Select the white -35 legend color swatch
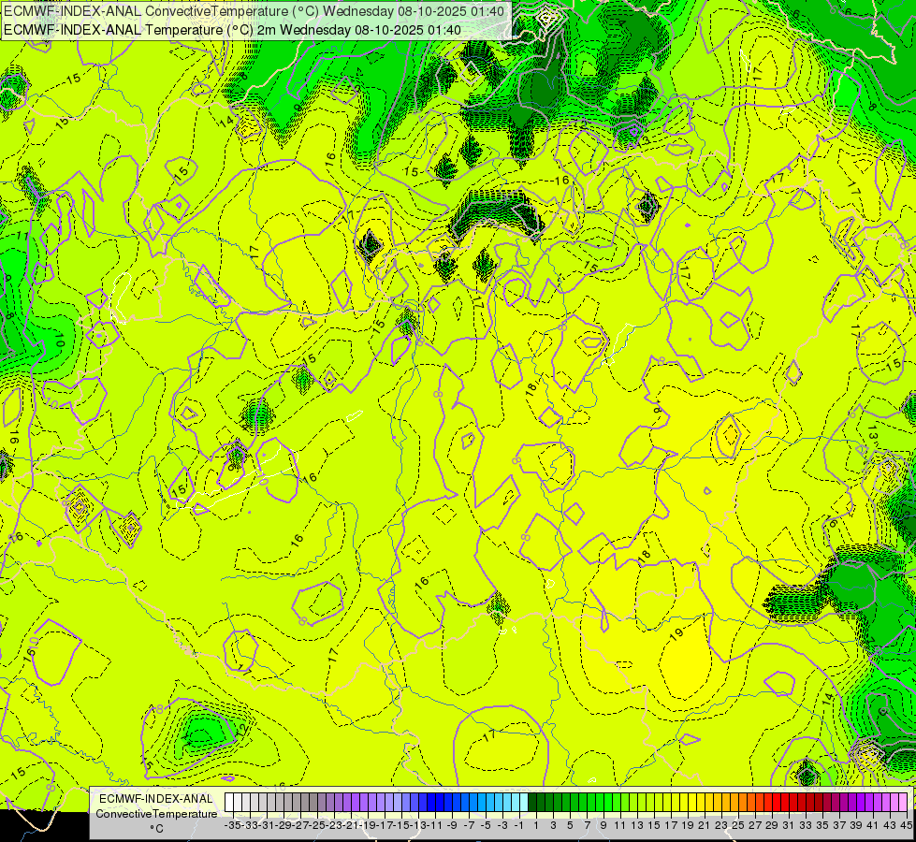Screen dimensions: 916x842 click(x=229, y=803)
